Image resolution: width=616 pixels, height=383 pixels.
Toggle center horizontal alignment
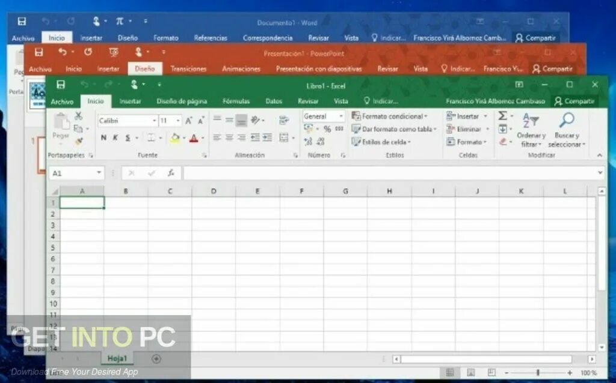[229, 137]
